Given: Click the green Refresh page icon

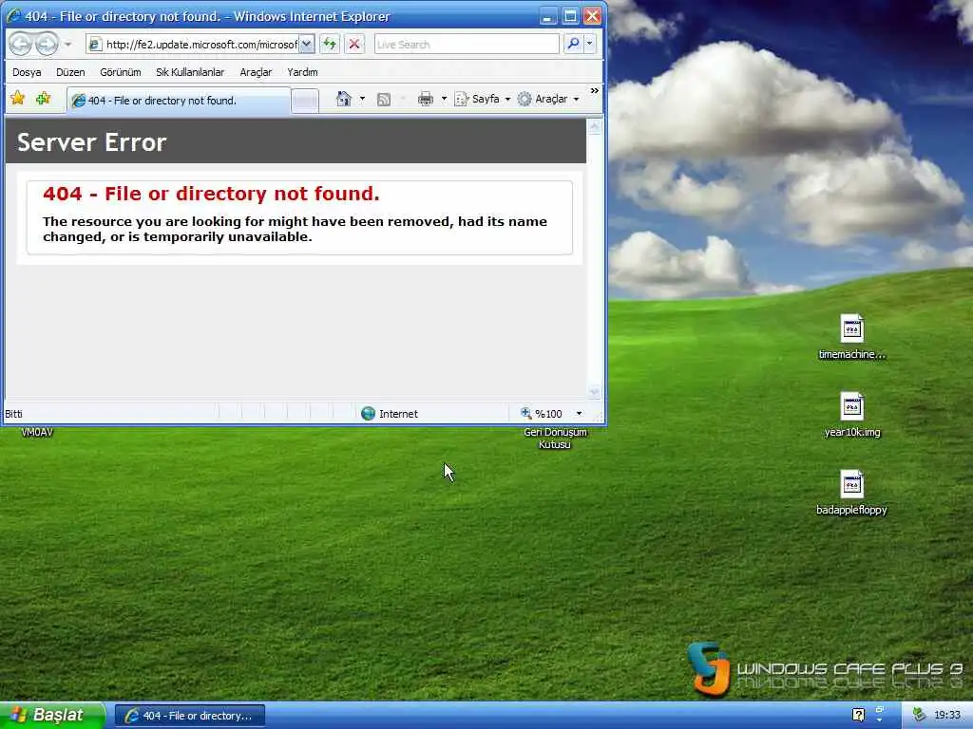Looking at the screenshot, I should pyautogui.click(x=330, y=44).
